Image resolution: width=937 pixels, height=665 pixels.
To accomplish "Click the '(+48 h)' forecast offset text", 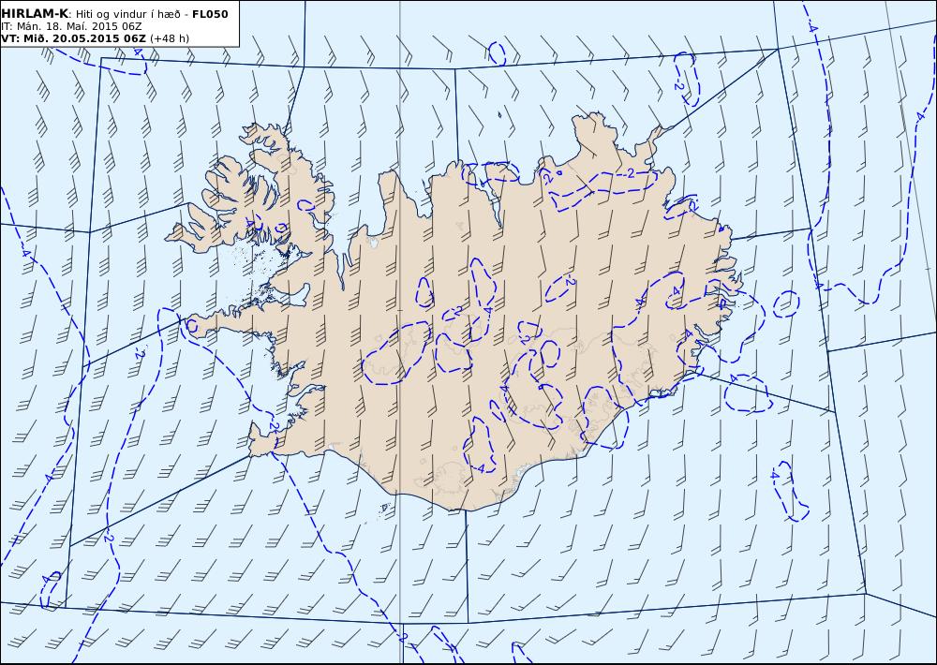I will click(x=170, y=38).
